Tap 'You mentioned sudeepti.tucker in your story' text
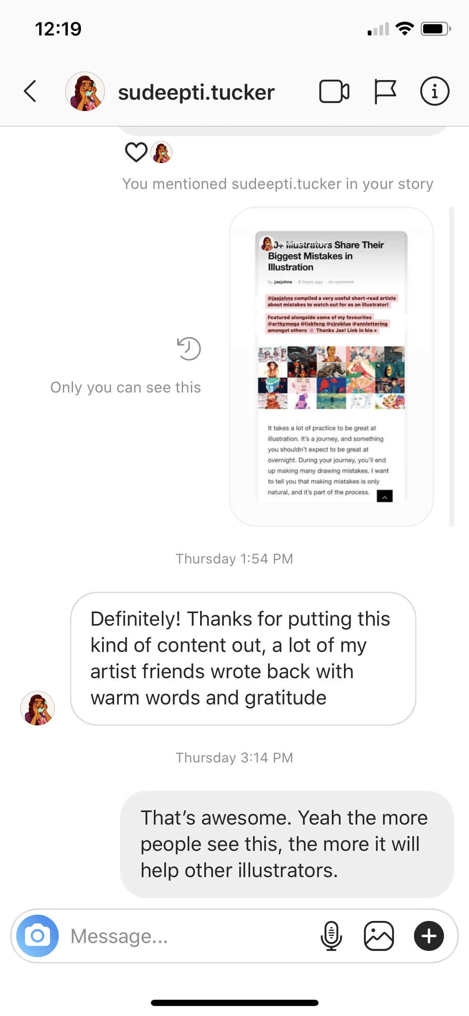This screenshot has height=1016, width=469. (278, 184)
